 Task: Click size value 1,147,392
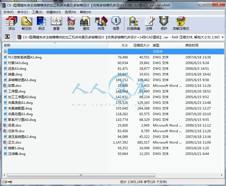(120, 142)
